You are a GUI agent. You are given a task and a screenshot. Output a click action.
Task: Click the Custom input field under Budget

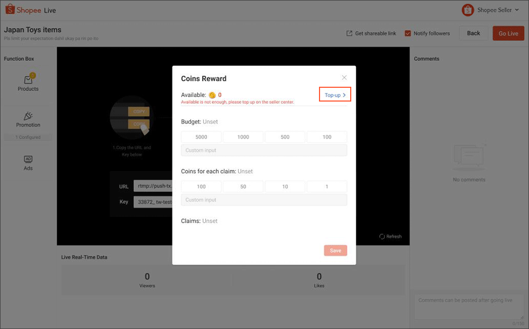(264, 150)
